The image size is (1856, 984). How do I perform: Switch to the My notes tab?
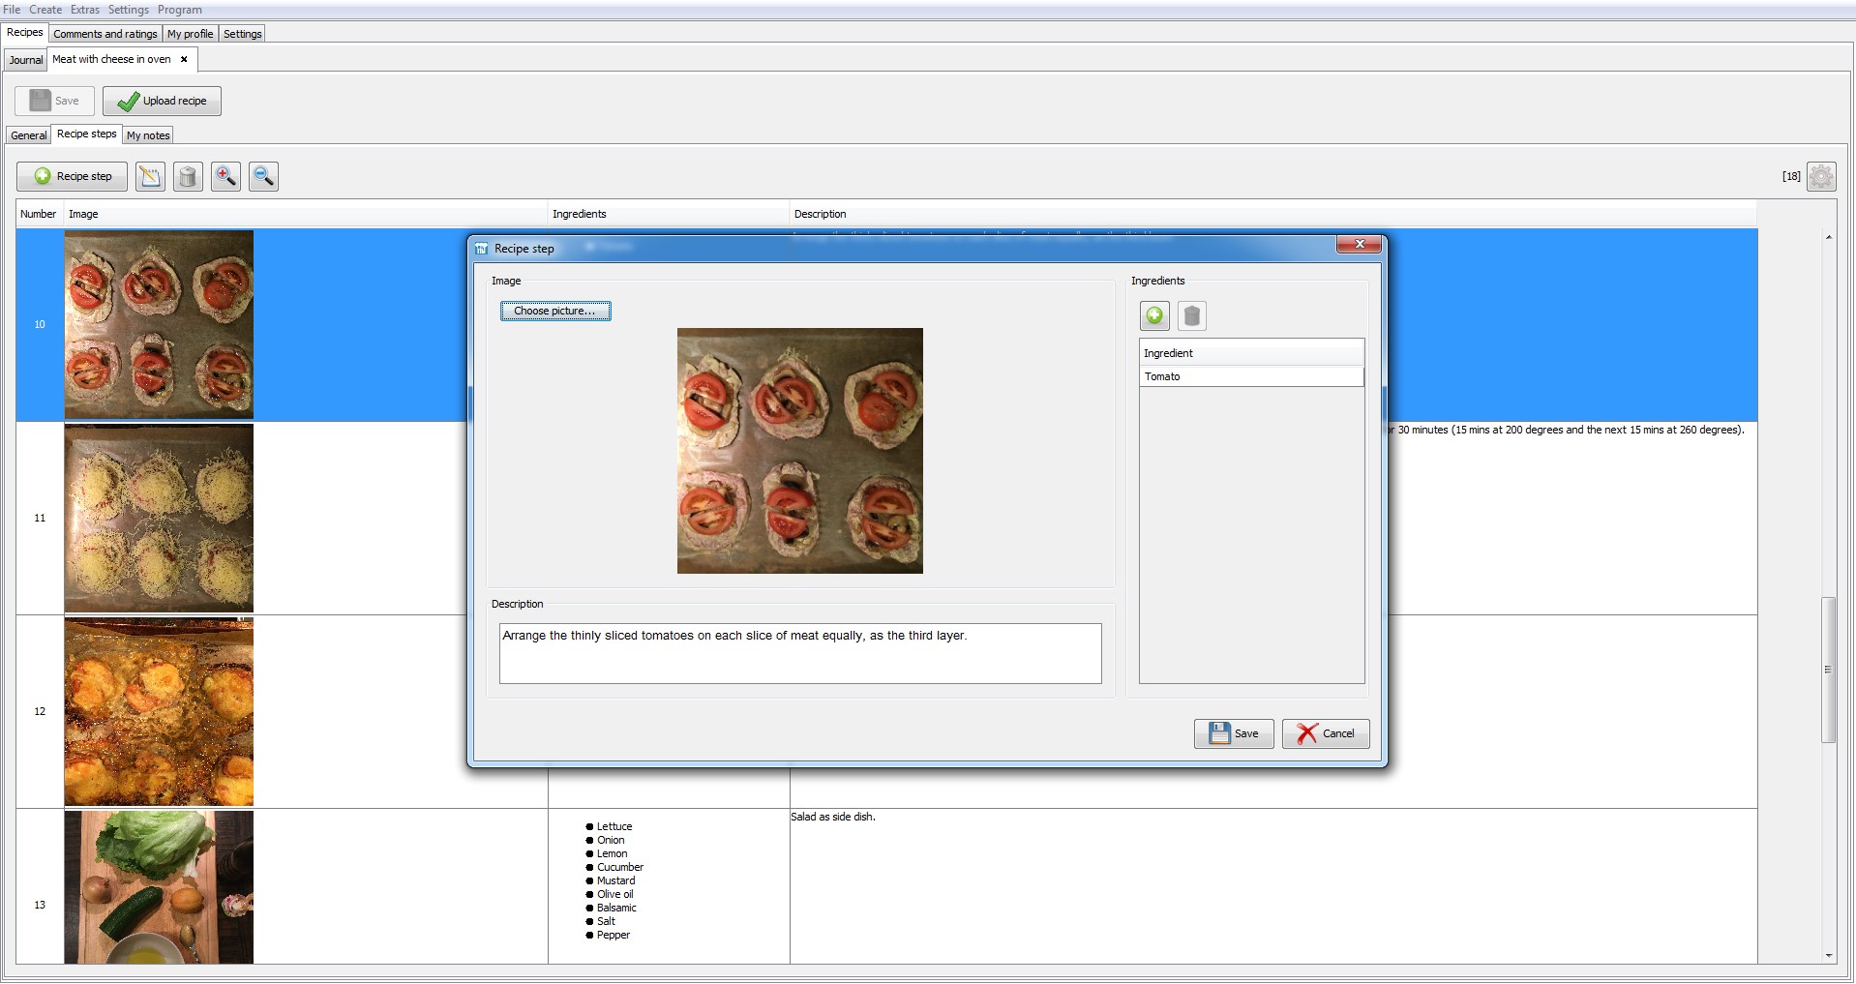tap(146, 134)
